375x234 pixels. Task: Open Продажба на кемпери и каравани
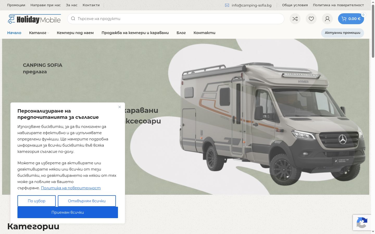coord(135,33)
